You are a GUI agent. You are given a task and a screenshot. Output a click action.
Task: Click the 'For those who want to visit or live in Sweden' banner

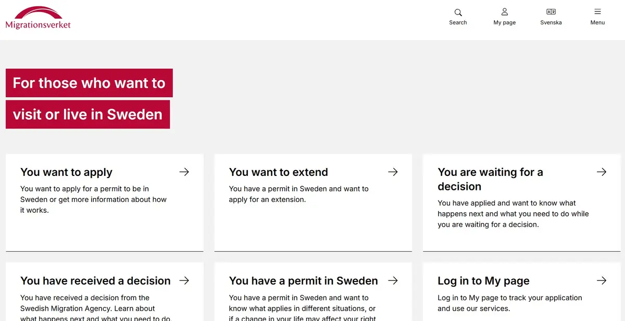click(x=89, y=98)
